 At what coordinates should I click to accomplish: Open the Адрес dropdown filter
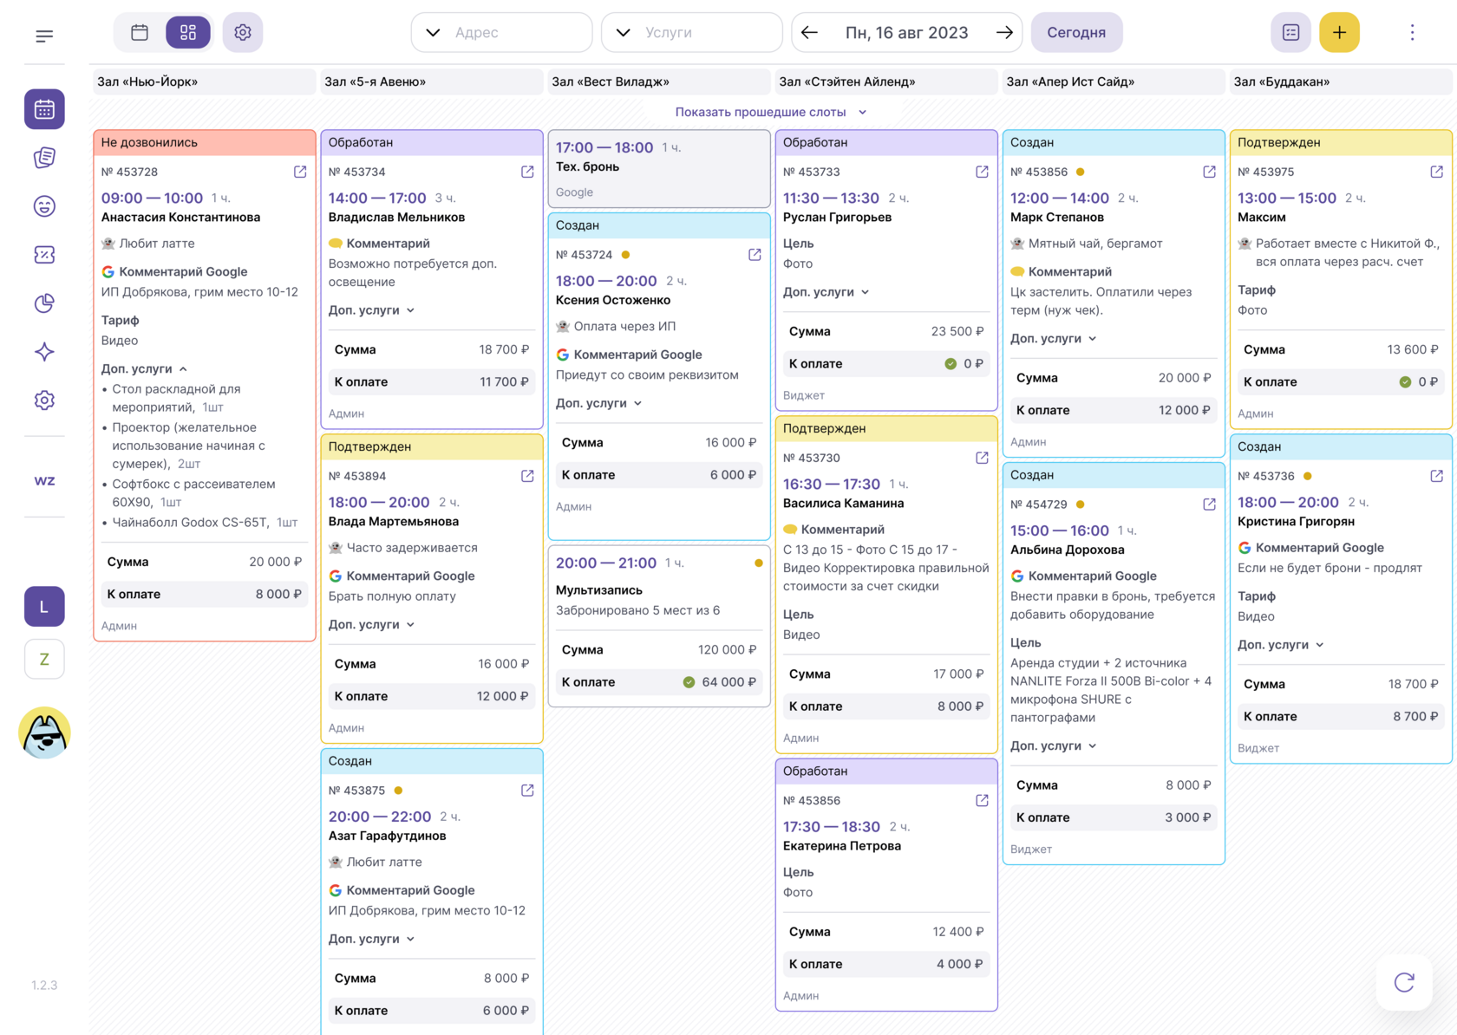click(x=501, y=33)
